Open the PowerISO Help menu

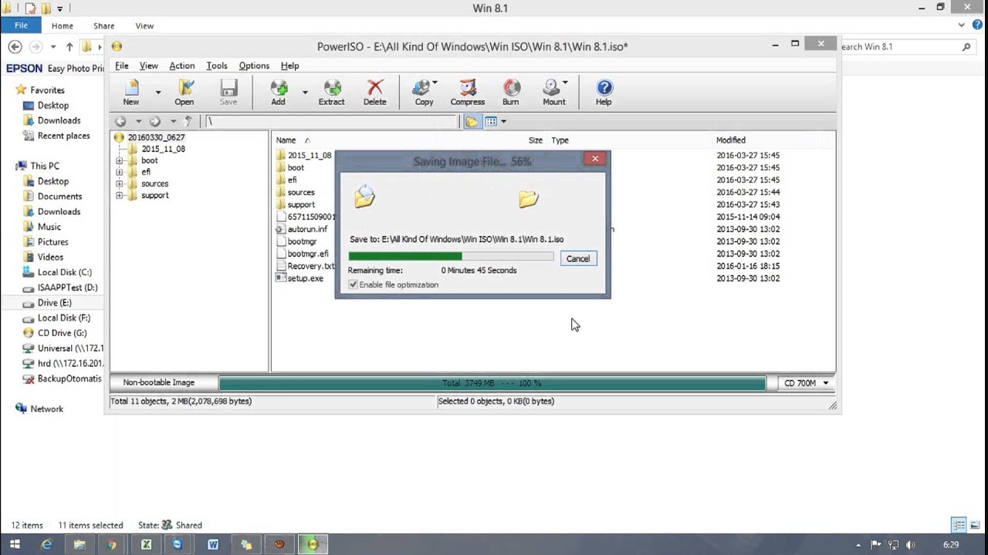tap(289, 66)
